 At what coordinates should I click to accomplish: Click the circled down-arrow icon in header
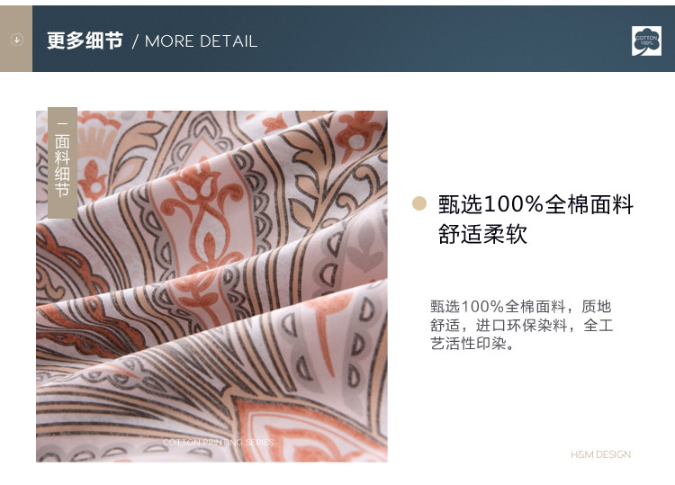pos(17,40)
